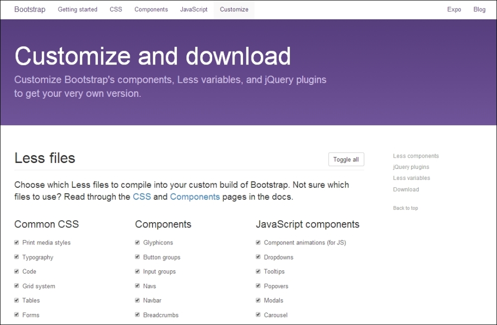Click the 'Common CSS' column heading
Image resolution: width=497 pixels, height=325 pixels.
click(46, 224)
